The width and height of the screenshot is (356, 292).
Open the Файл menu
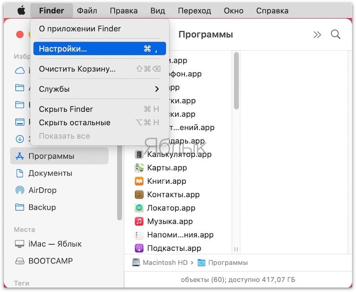point(87,11)
